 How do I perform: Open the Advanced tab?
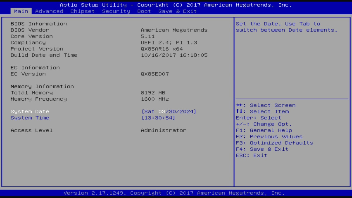click(x=49, y=11)
